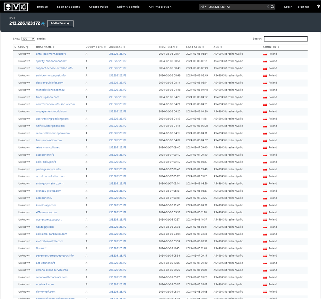Image resolution: width=321 pixels, height=299 pixels.
Task: Open Scan Endpoints menu item
Action: coord(68,7)
